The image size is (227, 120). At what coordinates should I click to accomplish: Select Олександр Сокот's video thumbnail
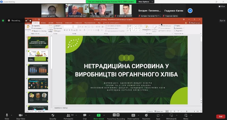125,10
